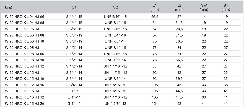
Task: Click the 标记 column header
Action: coord(8,7)
